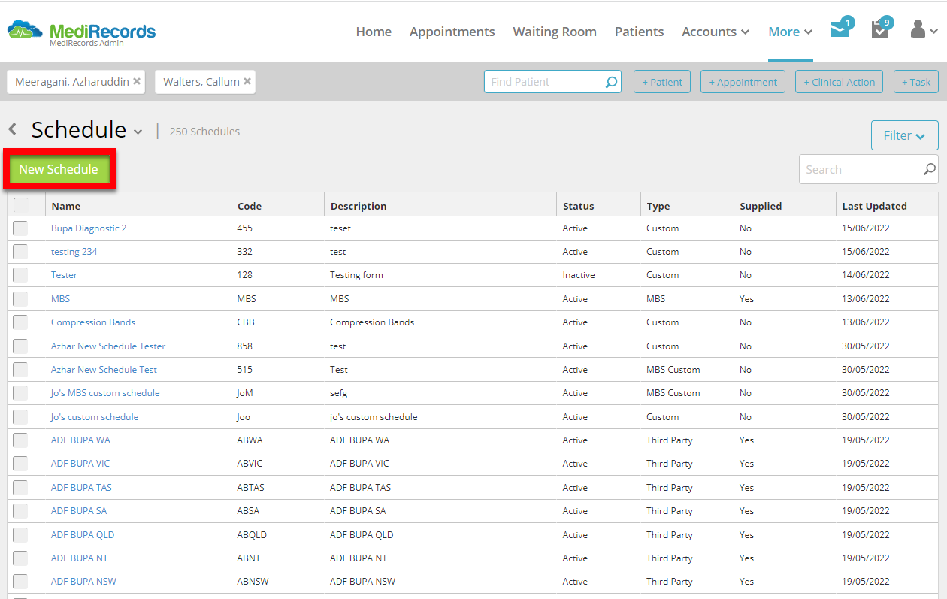Open the ADF BUPA NT link
The width and height of the screenshot is (947, 599).
[x=80, y=558]
